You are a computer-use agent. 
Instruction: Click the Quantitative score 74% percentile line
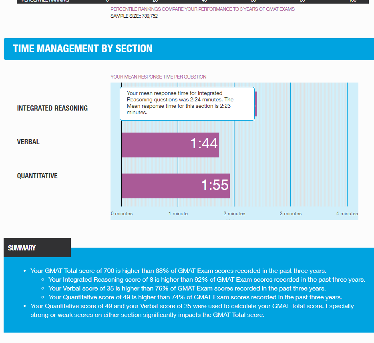[195, 297]
